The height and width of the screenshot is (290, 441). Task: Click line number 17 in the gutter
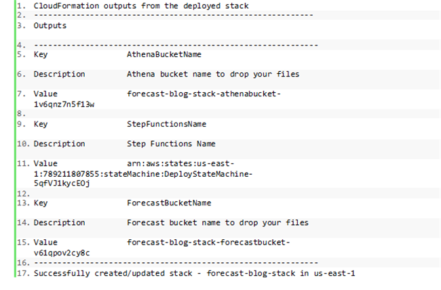coord(23,273)
